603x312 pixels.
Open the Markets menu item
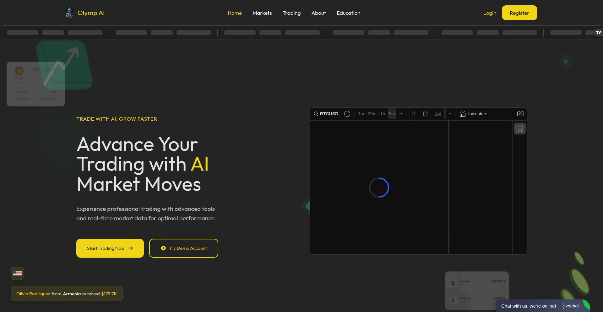(x=262, y=13)
